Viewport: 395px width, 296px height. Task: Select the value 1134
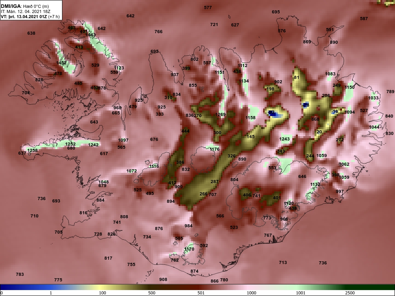(244, 81)
